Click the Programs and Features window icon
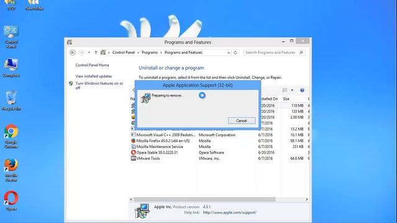Image resolution: width=397 pixels, height=223 pixels. [x=69, y=42]
